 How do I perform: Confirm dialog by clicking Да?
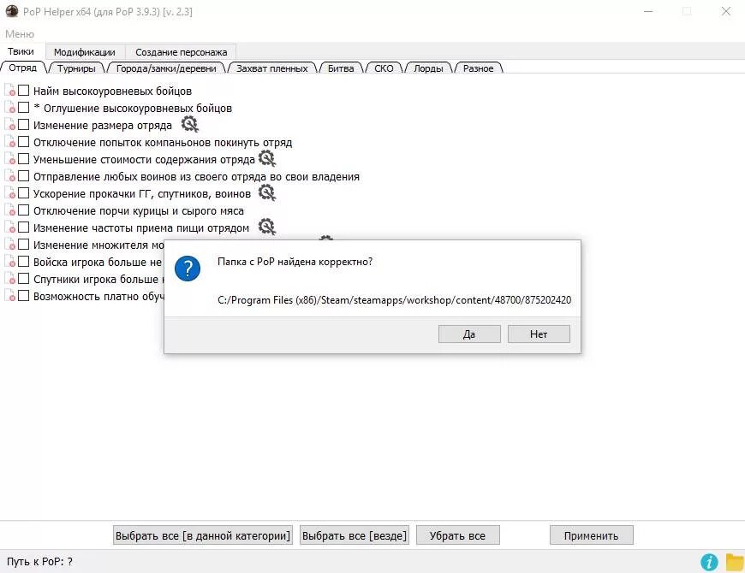pyautogui.click(x=469, y=334)
